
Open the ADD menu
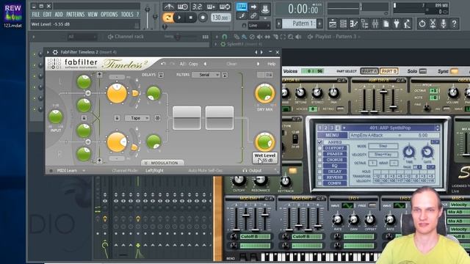59,14
